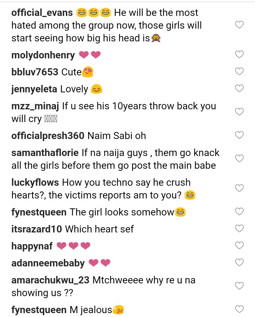Image resolution: width=255 pixels, height=317 pixels.
Task: Tap the heart for samanthaflorie's comment
Action: point(240,159)
